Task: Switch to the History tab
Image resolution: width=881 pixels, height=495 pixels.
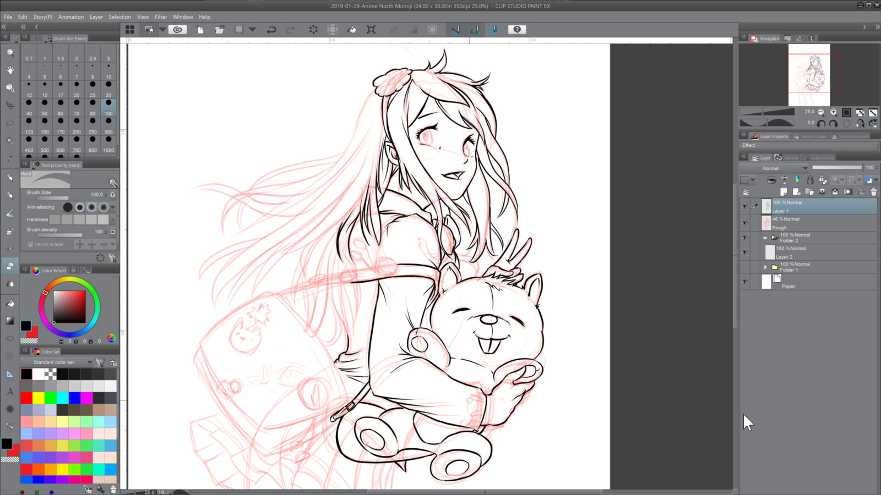Action: 786,158
